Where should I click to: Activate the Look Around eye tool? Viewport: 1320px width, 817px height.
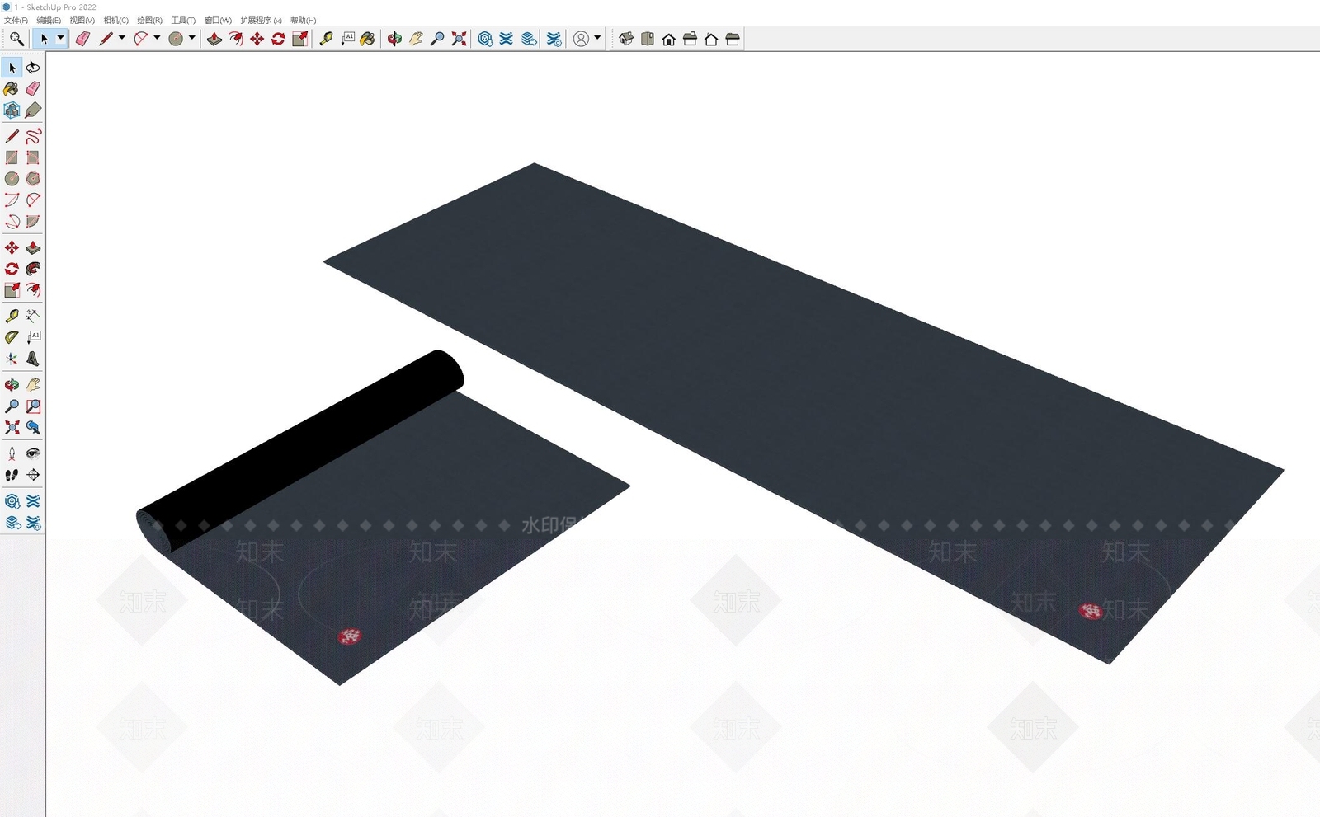point(33,453)
